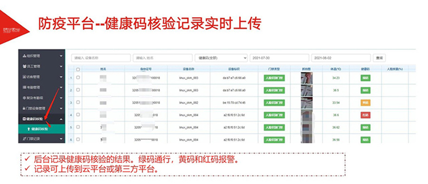
Task: Click the 查询 search button
Action: (x=379, y=58)
